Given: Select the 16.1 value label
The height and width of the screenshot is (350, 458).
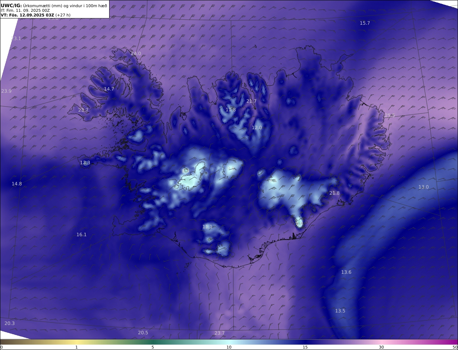Looking at the screenshot, I should click(x=81, y=235).
